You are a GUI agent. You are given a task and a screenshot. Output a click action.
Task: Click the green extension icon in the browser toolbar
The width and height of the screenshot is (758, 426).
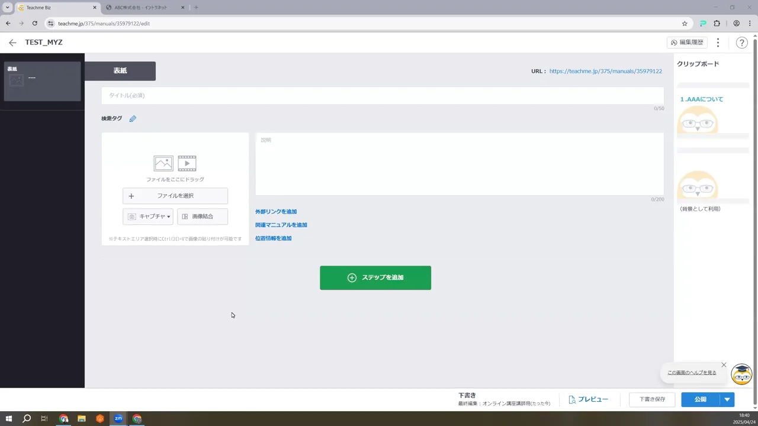703,24
